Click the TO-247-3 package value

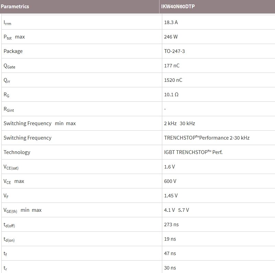click(x=175, y=51)
